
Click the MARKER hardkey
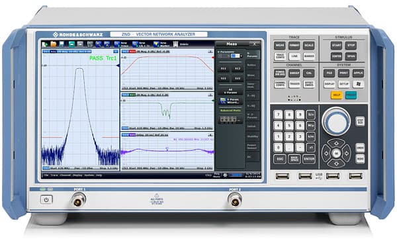pyautogui.click(x=309, y=56)
